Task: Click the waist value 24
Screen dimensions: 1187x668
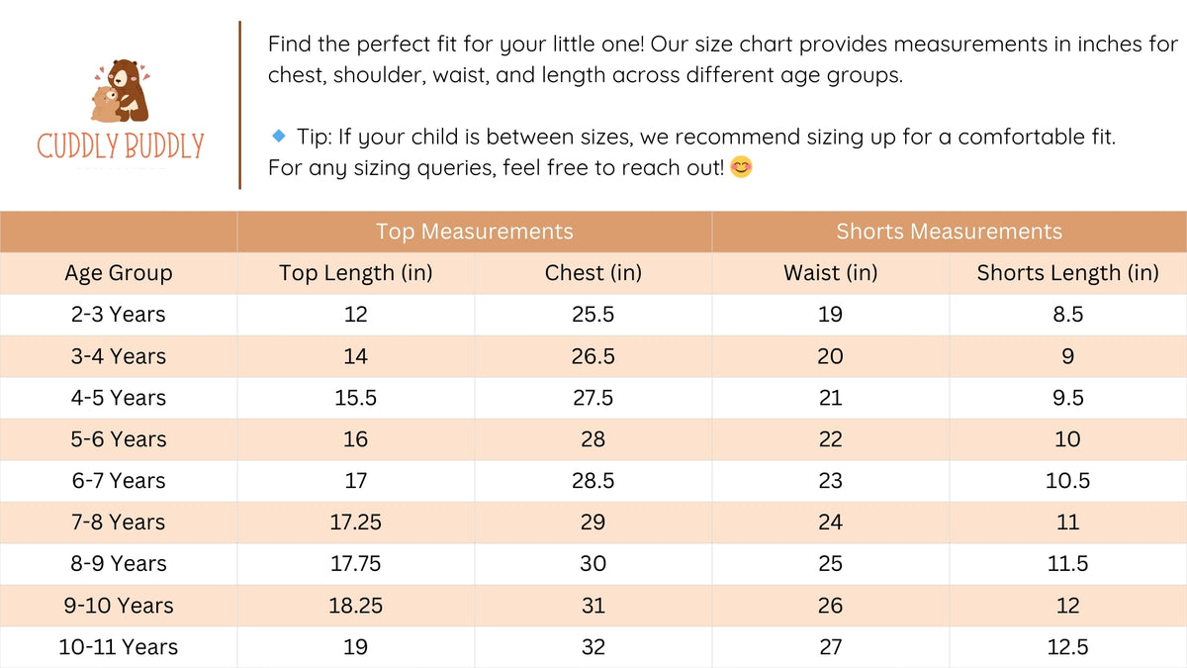Action: tap(831, 523)
